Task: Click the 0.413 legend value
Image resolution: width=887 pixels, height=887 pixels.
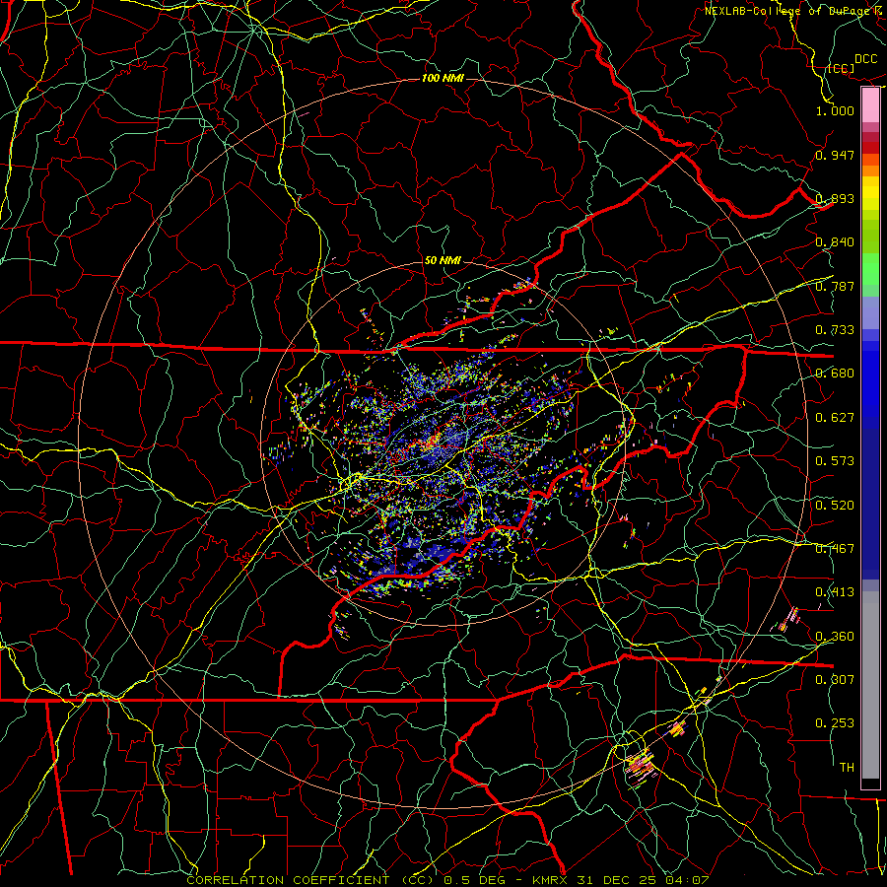Action: tap(835, 592)
